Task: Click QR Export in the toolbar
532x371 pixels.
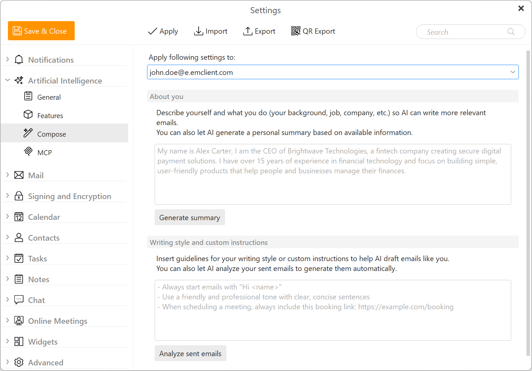Action: click(x=313, y=31)
